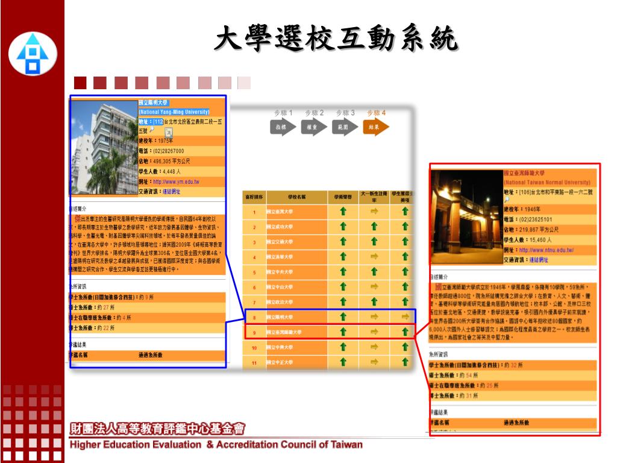Go to step 3 範圍 arrow
The image size is (617, 463).
[x=345, y=127]
